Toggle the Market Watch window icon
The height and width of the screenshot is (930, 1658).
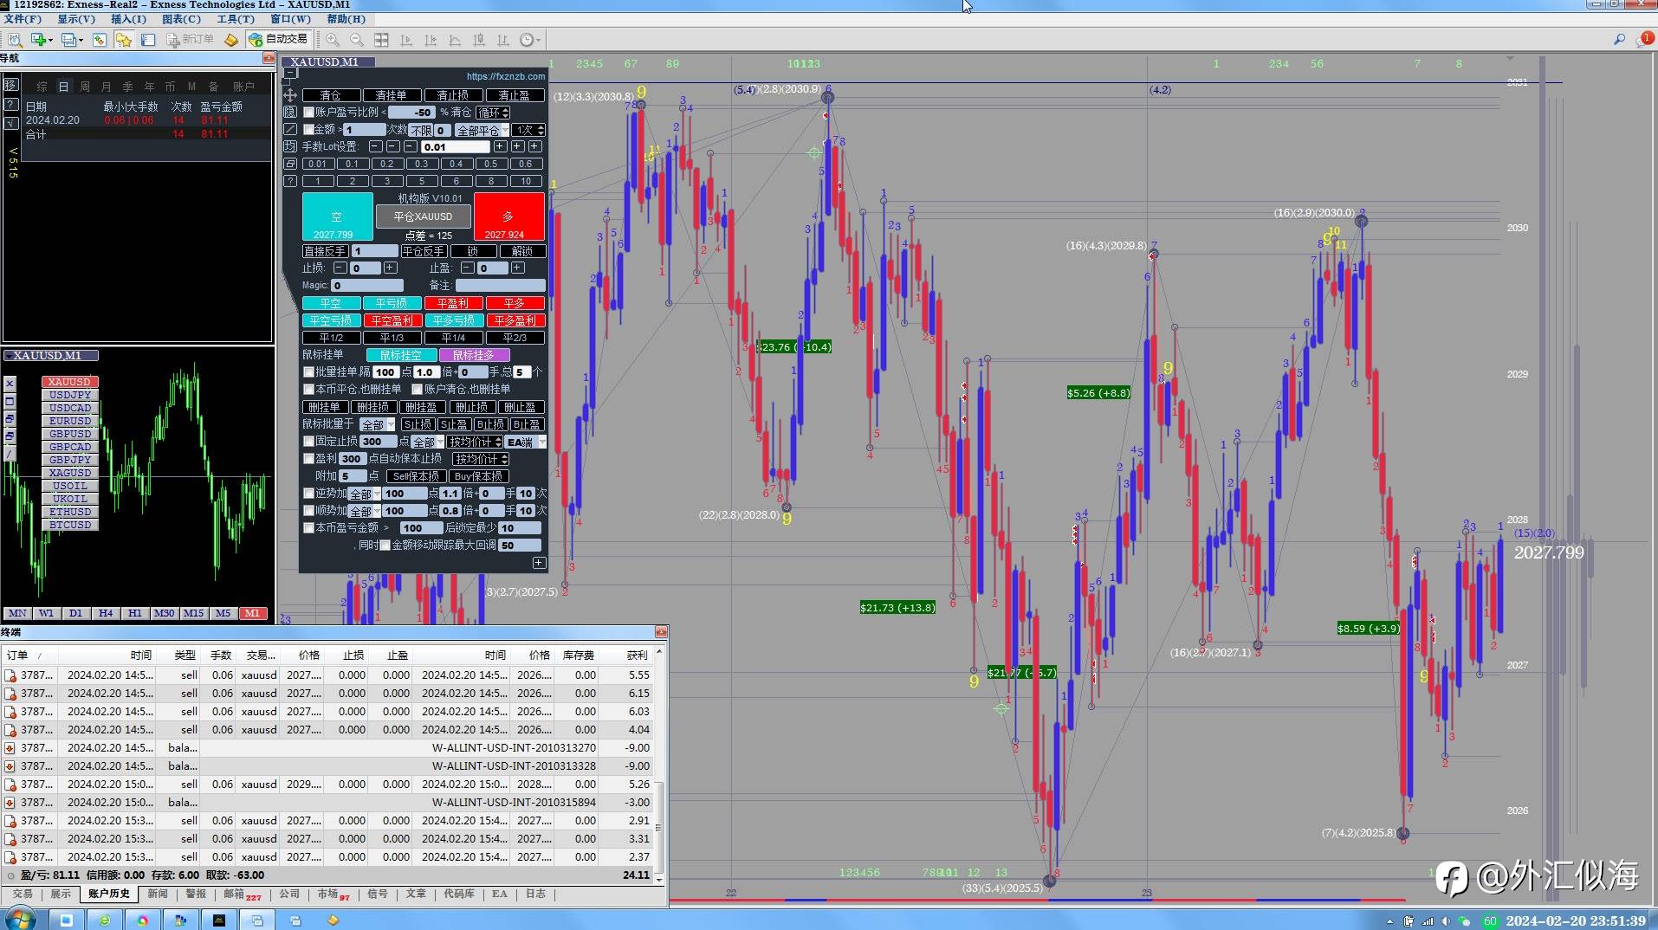pos(100,39)
